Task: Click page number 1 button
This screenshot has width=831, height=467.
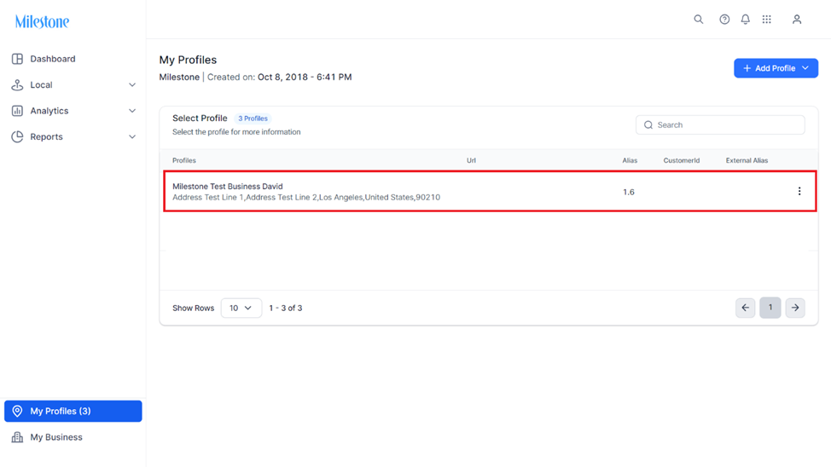Action: click(770, 308)
